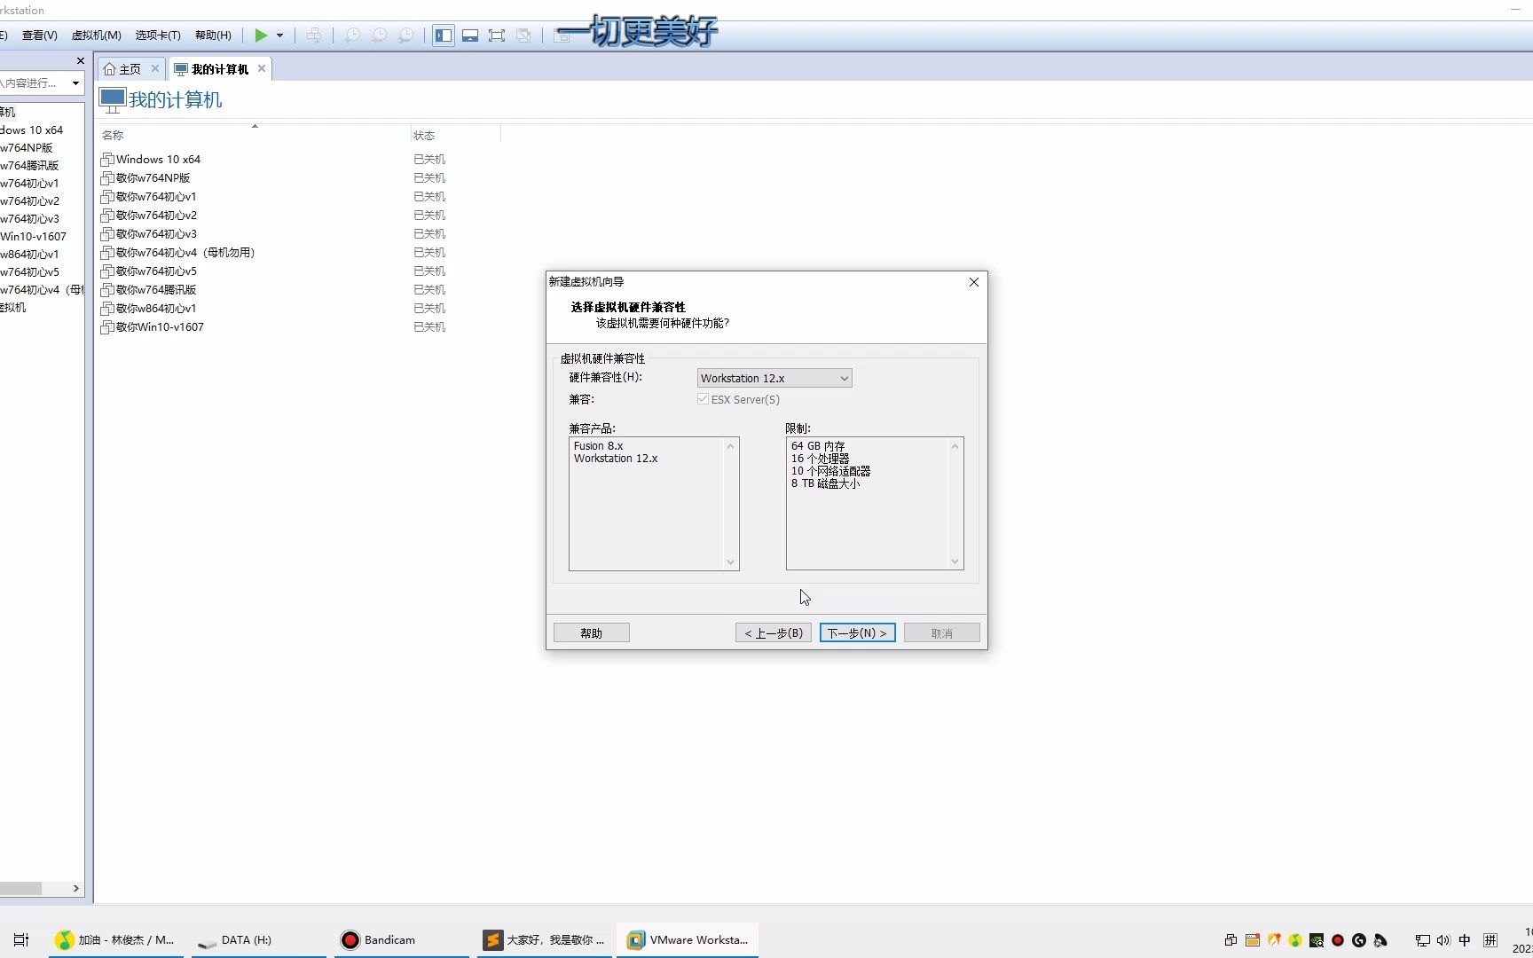Image resolution: width=1533 pixels, height=958 pixels.
Task: Open the QQ Music taskbar item
Action: tap(115, 940)
